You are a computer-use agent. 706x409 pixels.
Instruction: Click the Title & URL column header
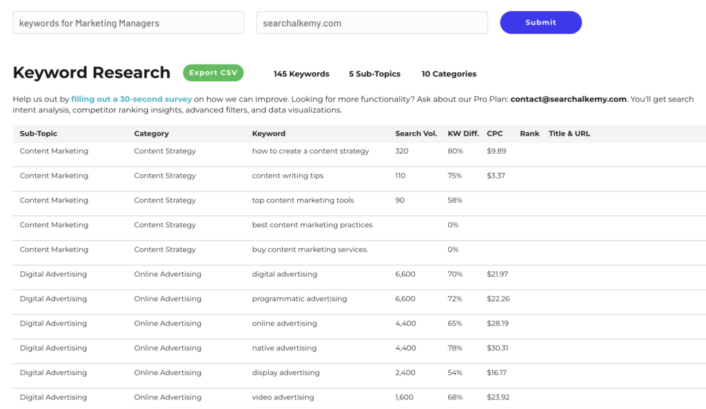tap(569, 134)
